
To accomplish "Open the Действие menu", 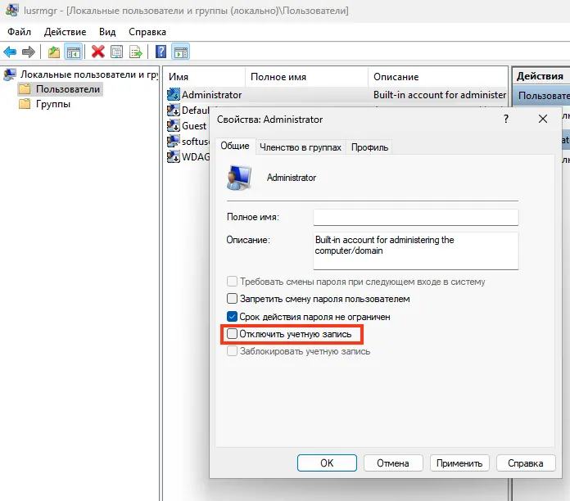I will (65, 31).
